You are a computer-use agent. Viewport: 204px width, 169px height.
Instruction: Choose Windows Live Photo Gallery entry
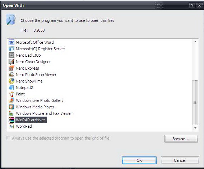point(40,100)
